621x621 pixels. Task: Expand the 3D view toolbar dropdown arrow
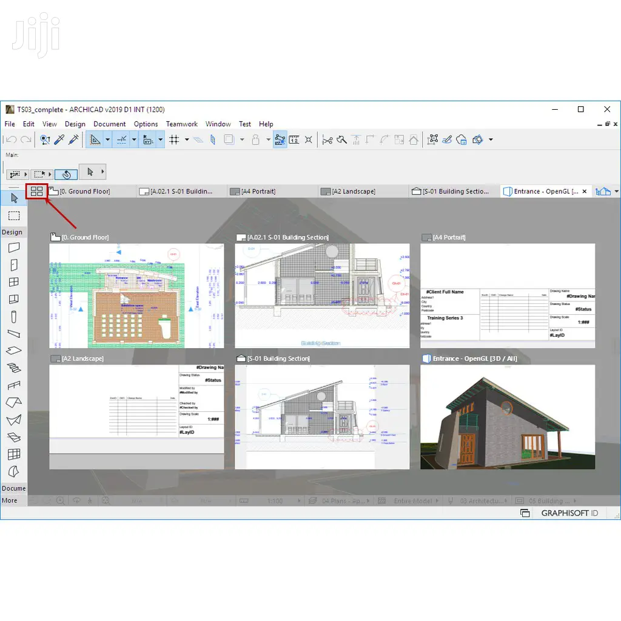click(491, 139)
